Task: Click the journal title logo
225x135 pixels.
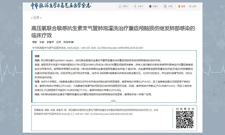Action: click(x=61, y=6)
